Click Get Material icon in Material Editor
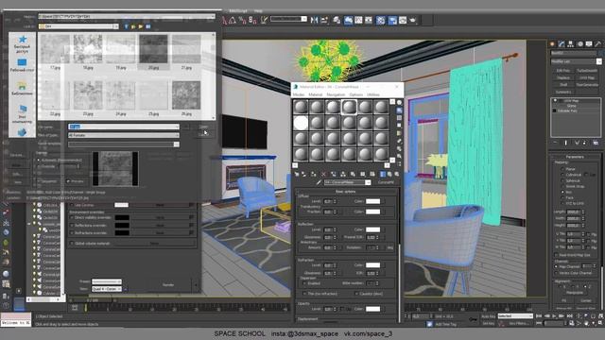Screen dimensions: 605x340 [x=296, y=174]
